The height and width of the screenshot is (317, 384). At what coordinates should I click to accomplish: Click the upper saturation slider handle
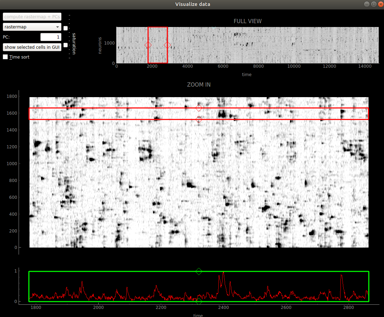66,28
